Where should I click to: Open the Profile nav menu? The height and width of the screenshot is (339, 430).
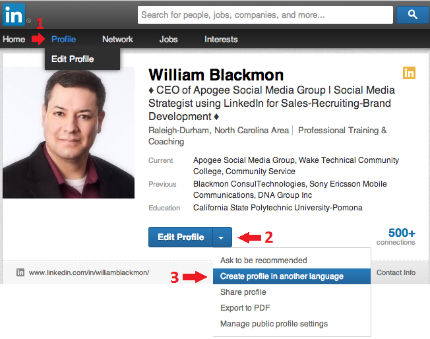click(63, 39)
